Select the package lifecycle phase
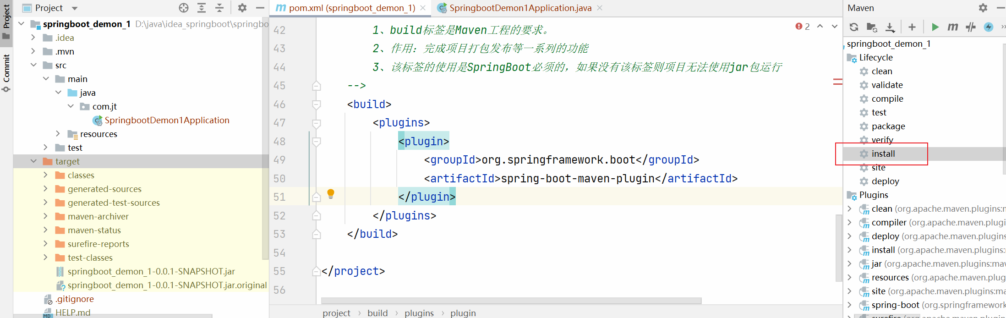This screenshot has width=1006, height=318. pos(888,126)
